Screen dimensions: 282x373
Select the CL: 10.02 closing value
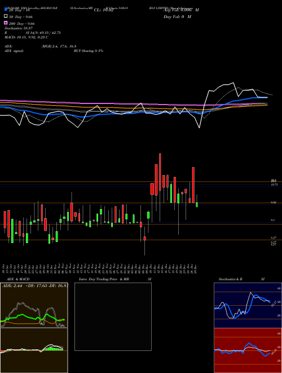click(x=104, y=10)
